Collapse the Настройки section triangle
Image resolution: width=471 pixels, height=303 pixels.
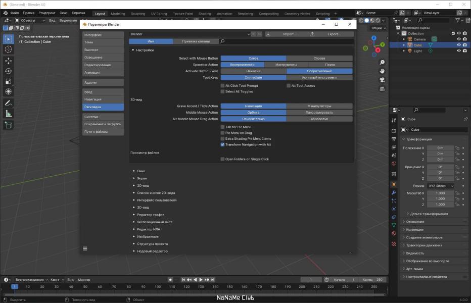[133, 50]
